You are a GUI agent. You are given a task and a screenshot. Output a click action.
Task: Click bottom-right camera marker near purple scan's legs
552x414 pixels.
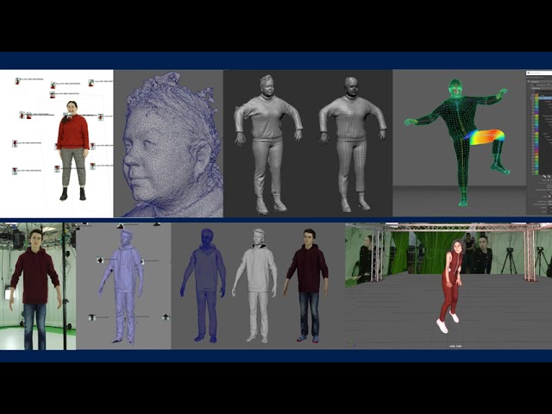click(164, 317)
